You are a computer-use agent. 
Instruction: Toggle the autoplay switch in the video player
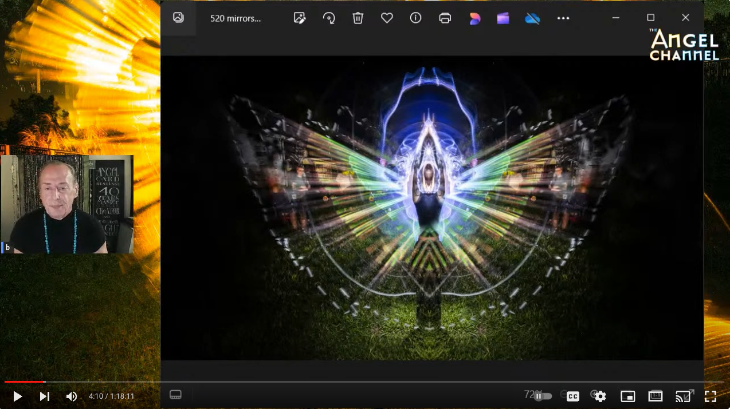point(542,396)
